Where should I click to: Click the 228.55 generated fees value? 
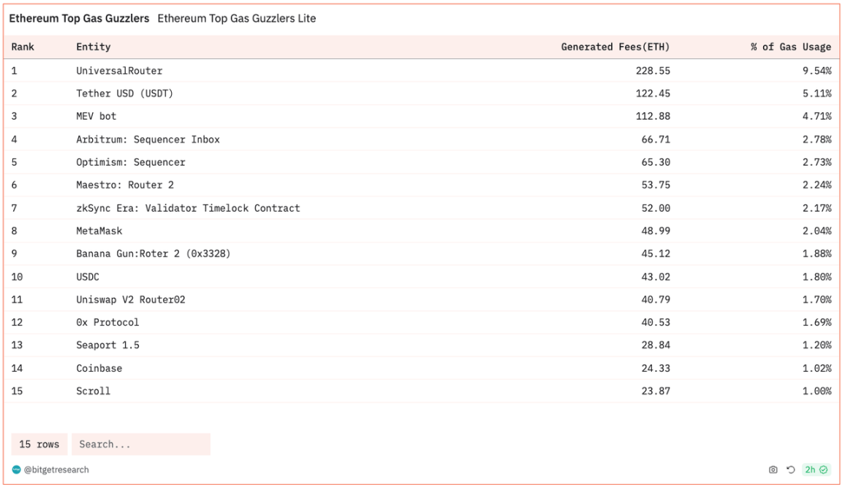point(653,71)
